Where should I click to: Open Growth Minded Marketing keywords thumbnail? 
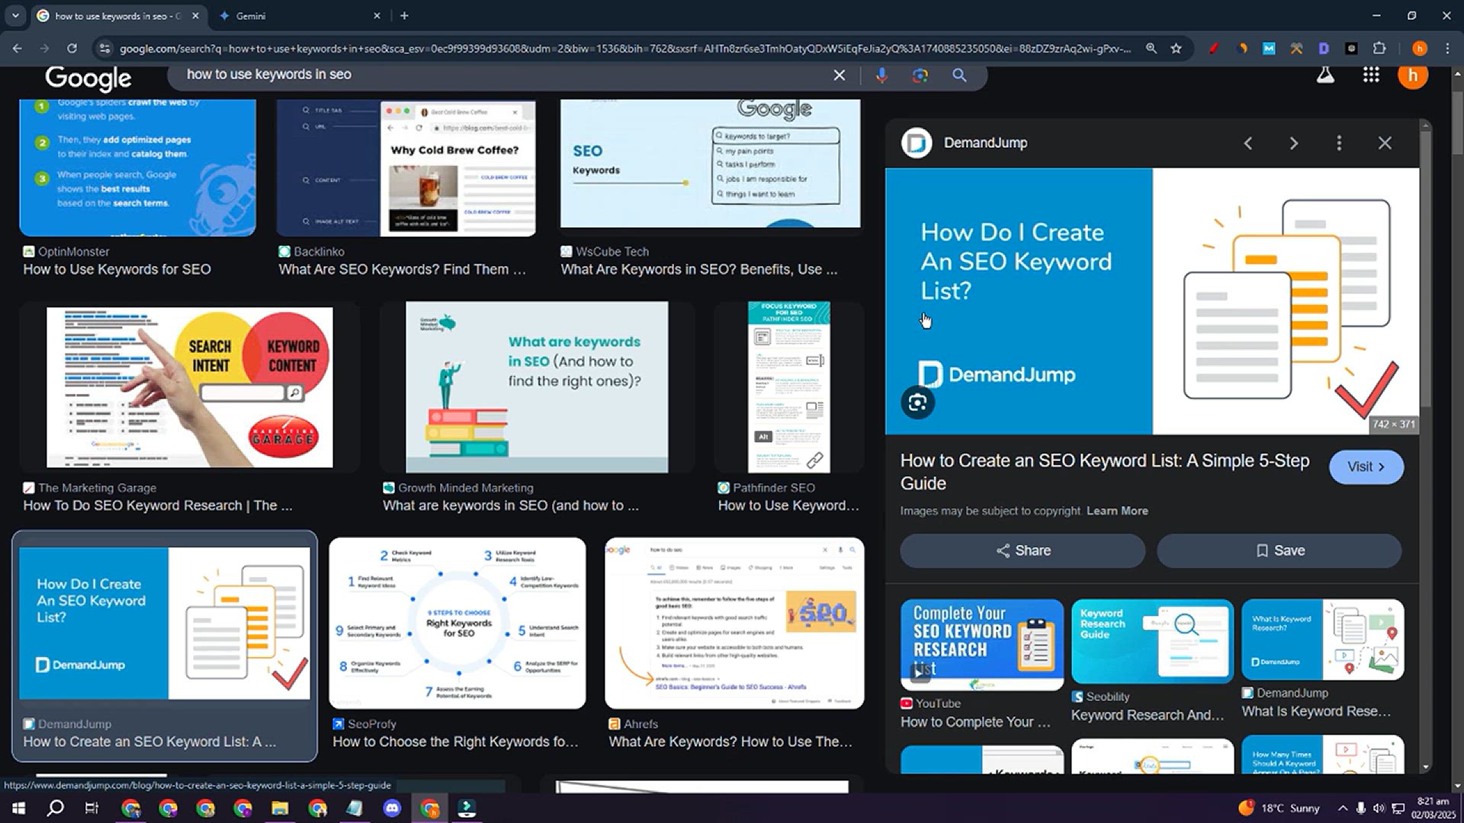click(537, 387)
